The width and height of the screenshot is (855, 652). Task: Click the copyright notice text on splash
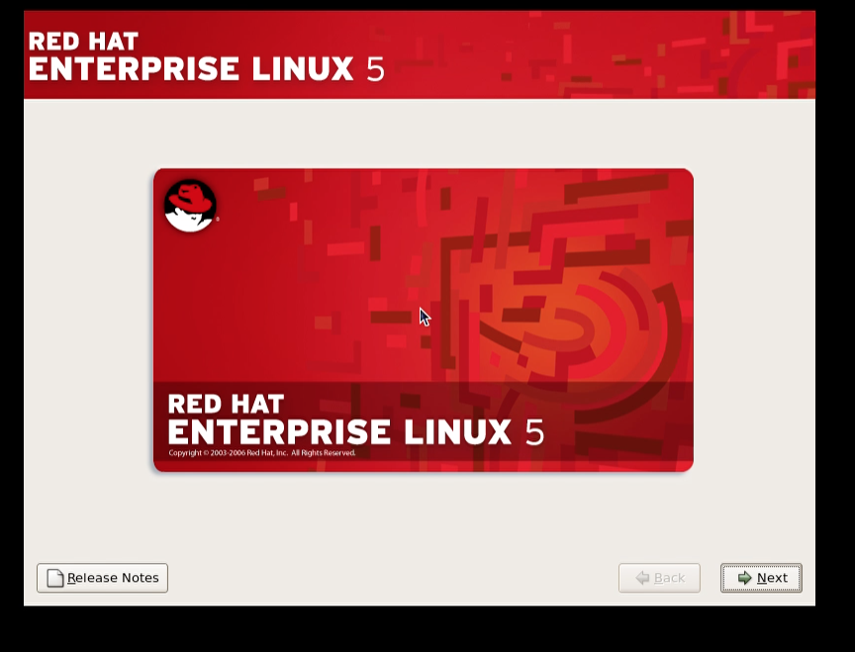tap(261, 452)
